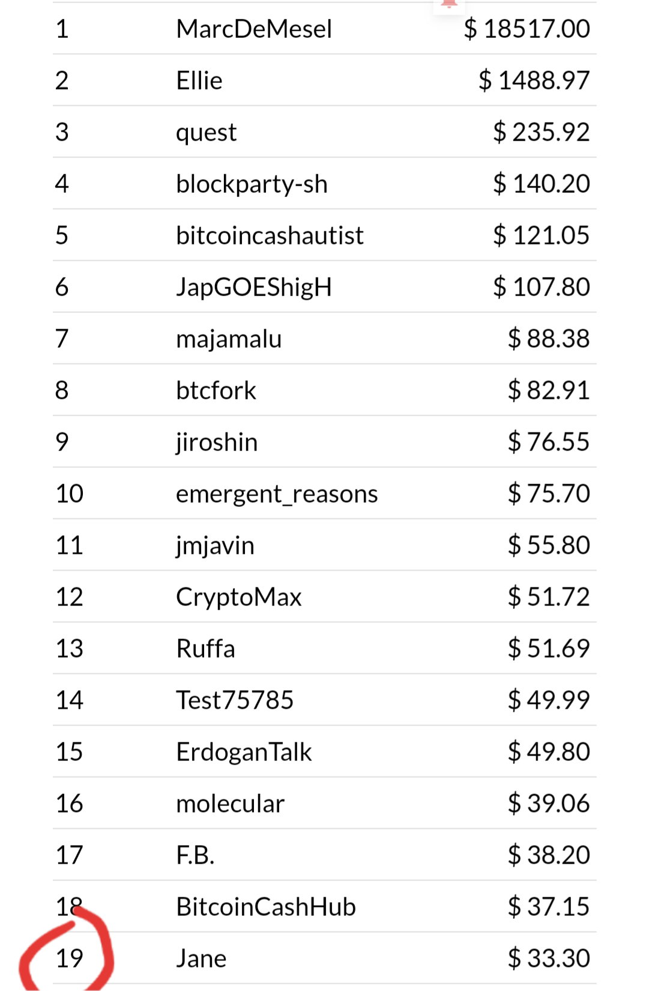Open CryptoMax's profile page

pyautogui.click(x=238, y=598)
